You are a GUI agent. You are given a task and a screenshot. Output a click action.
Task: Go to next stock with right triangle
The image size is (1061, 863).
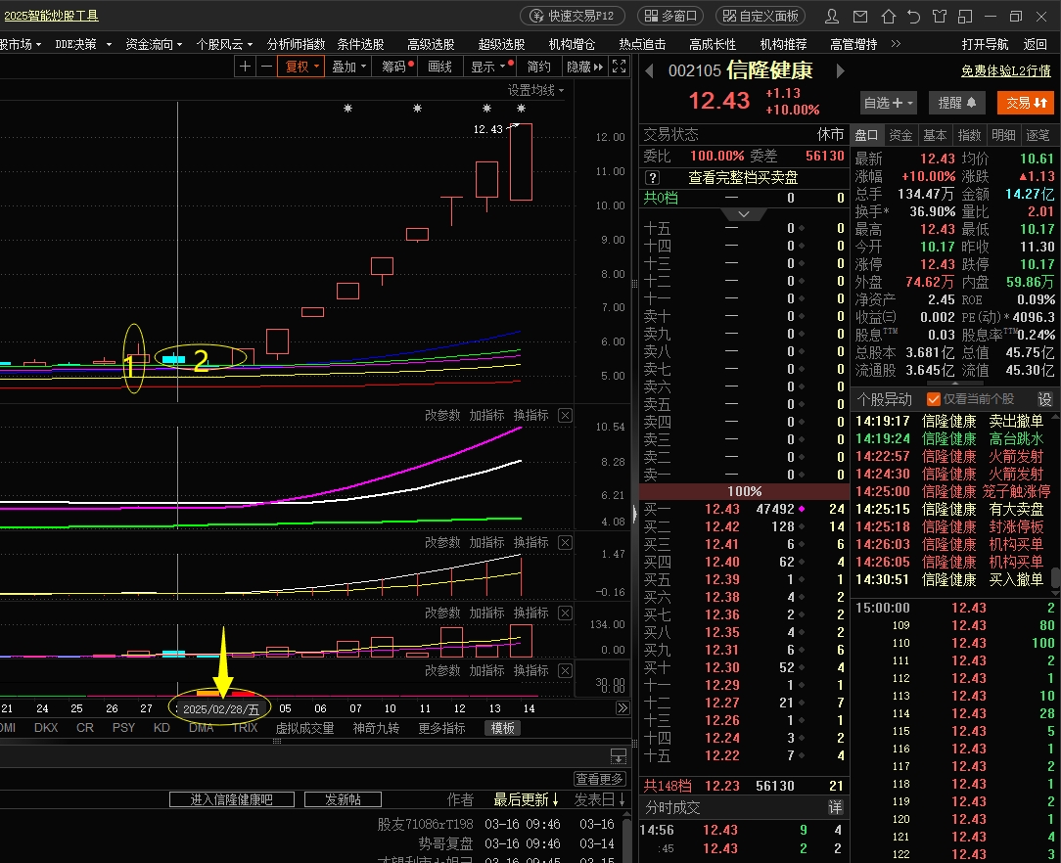click(841, 71)
